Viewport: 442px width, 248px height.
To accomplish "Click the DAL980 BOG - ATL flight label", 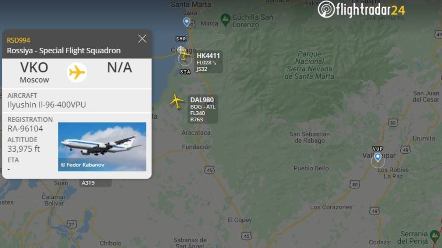I will tap(202, 109).
